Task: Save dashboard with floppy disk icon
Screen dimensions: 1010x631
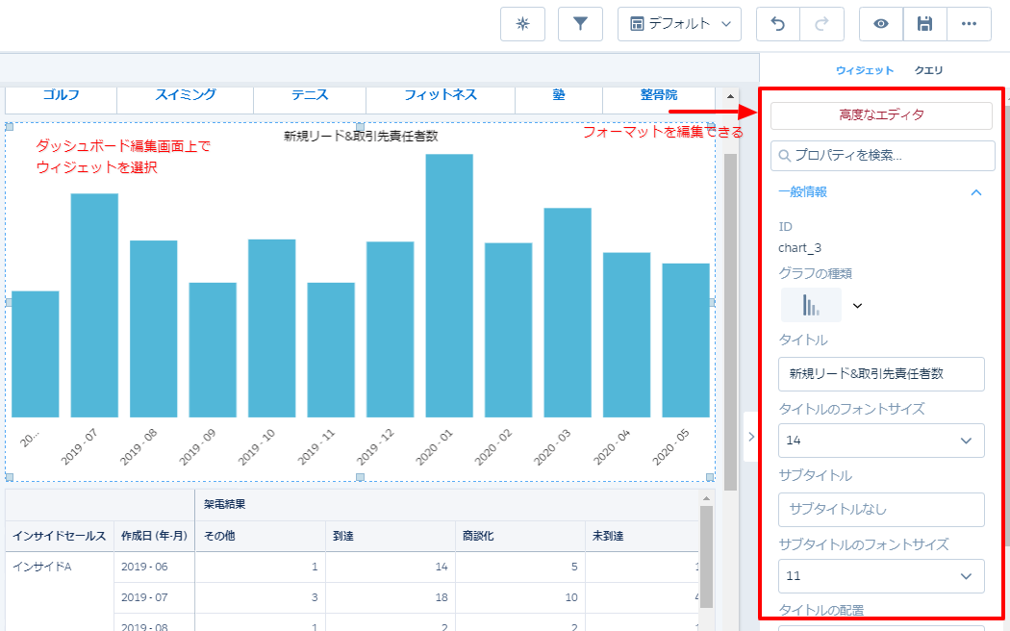Action: pos(924,24)
